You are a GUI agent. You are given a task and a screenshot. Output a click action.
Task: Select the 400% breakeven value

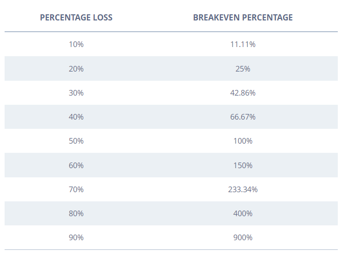coord(243,214)
